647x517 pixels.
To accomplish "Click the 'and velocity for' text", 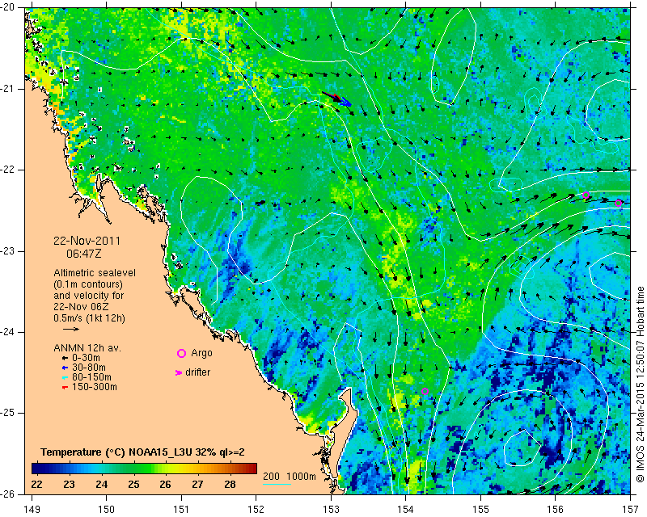I will (x=89, y=296).
